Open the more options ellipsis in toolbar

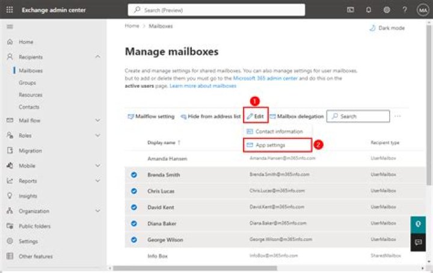coord(398,116)
